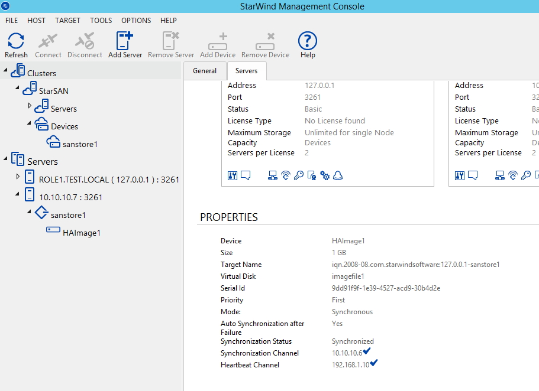This screenshot has height=391, width=539.
Task: Open the HELP menu
Action: tap(169, 21)
